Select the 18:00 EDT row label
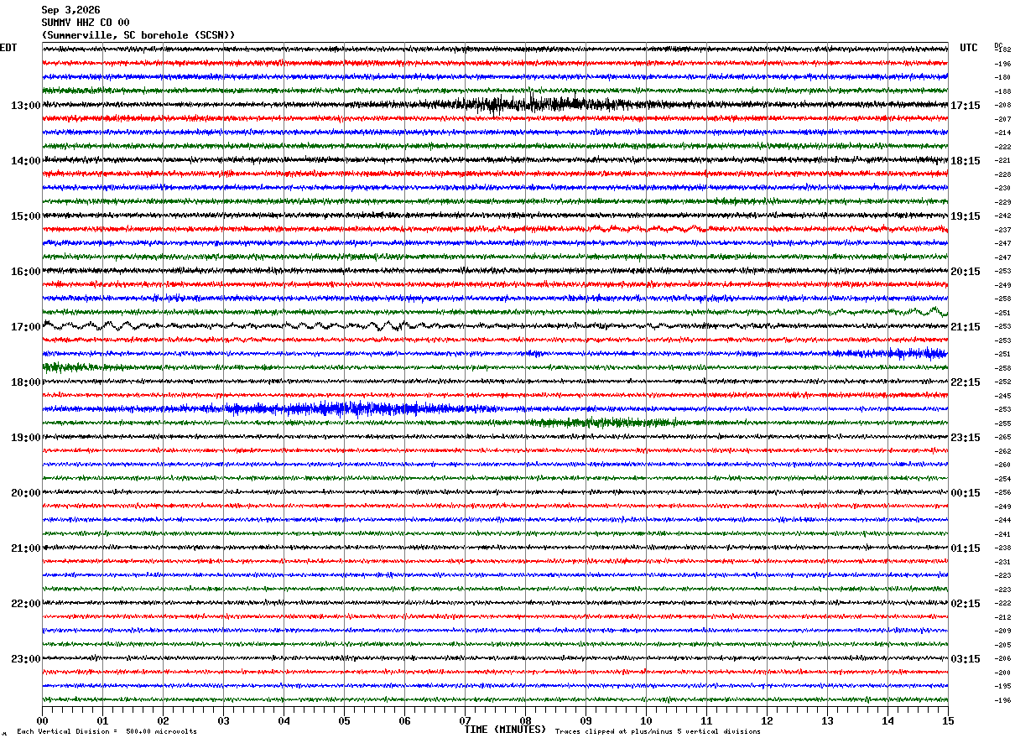1015x743 pixels. (x=26, y=382)
